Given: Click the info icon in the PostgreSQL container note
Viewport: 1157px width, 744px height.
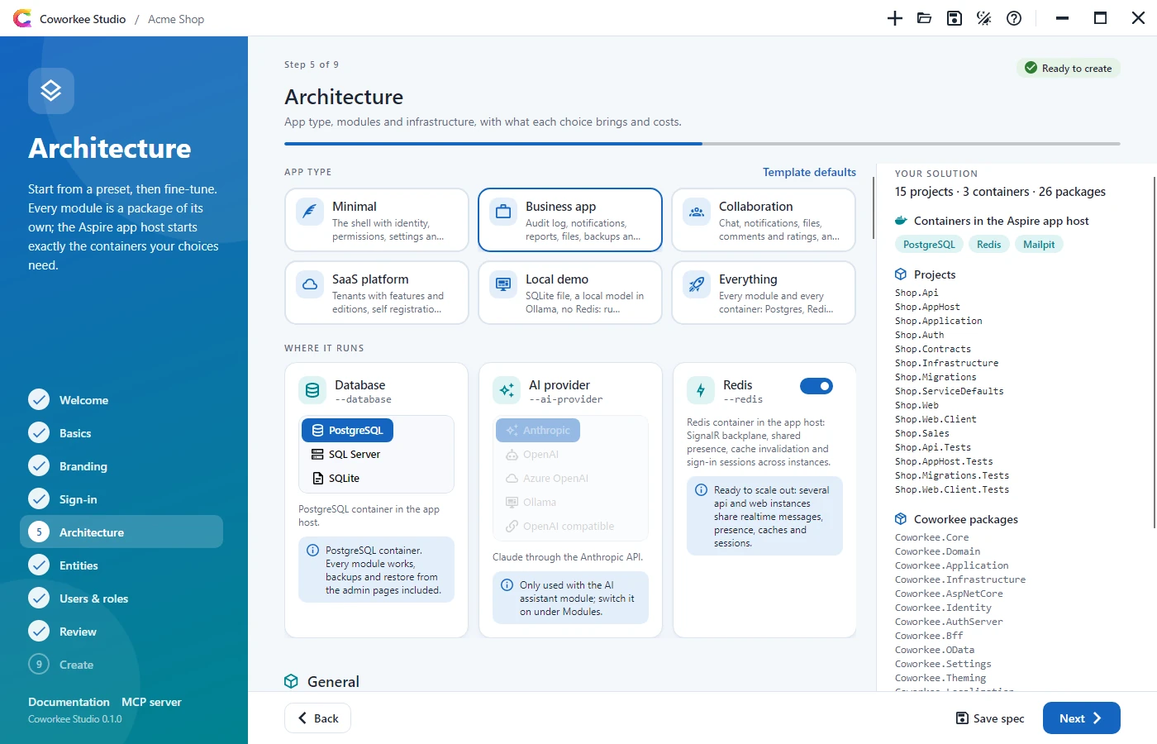Looking at the screenshot, I should [313, 551].
